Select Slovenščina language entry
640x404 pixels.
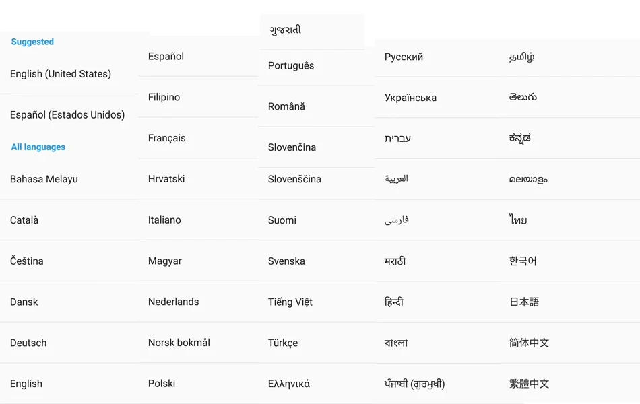coord(294,179)
